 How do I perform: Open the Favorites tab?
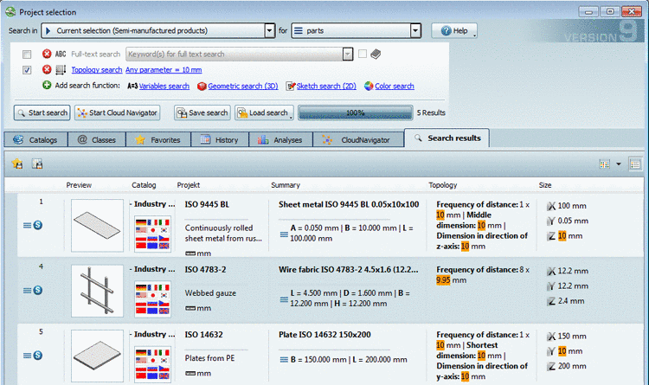[158, 140]
